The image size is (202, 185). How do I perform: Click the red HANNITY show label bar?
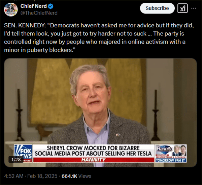[94, 160]
